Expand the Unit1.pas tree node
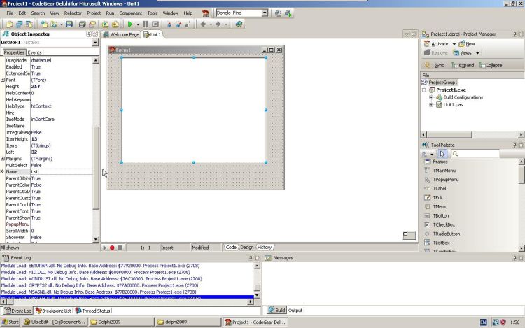Viewport: 525px width, 328px height. pos(431,105)
